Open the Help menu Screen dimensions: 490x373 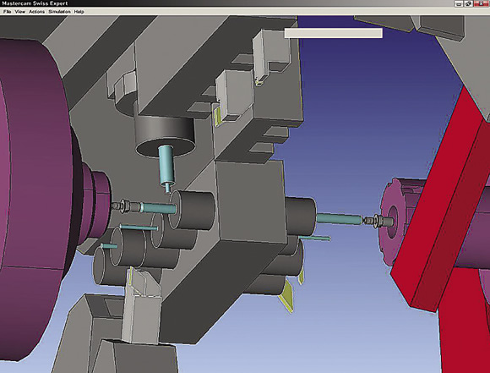(x=79, y=12)
